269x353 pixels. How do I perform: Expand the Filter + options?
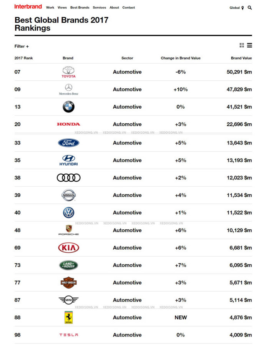click(x=22, y=46)
